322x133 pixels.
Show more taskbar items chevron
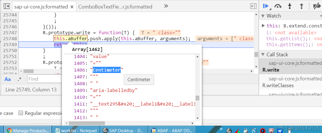[221, 129]
